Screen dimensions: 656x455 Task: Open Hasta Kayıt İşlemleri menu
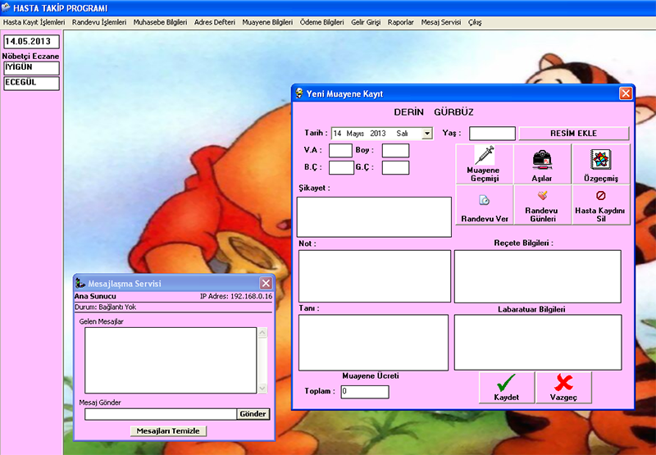click(x=34, y=22)
